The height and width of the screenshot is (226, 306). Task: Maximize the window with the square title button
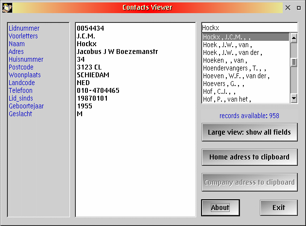298,8
